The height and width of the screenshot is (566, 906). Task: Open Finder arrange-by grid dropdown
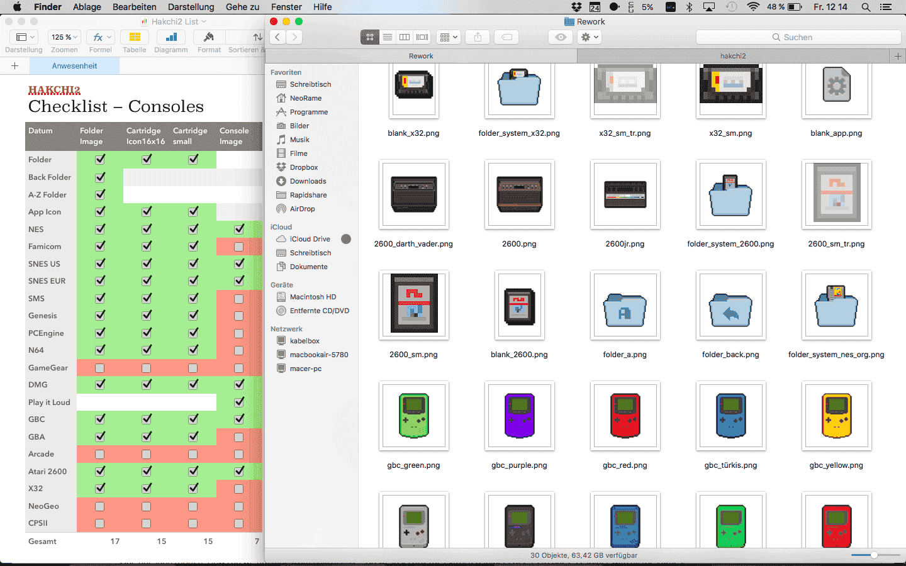449,37
